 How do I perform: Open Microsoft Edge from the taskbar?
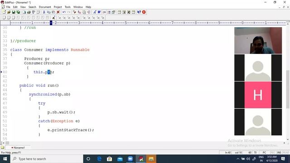click(99, 159)
